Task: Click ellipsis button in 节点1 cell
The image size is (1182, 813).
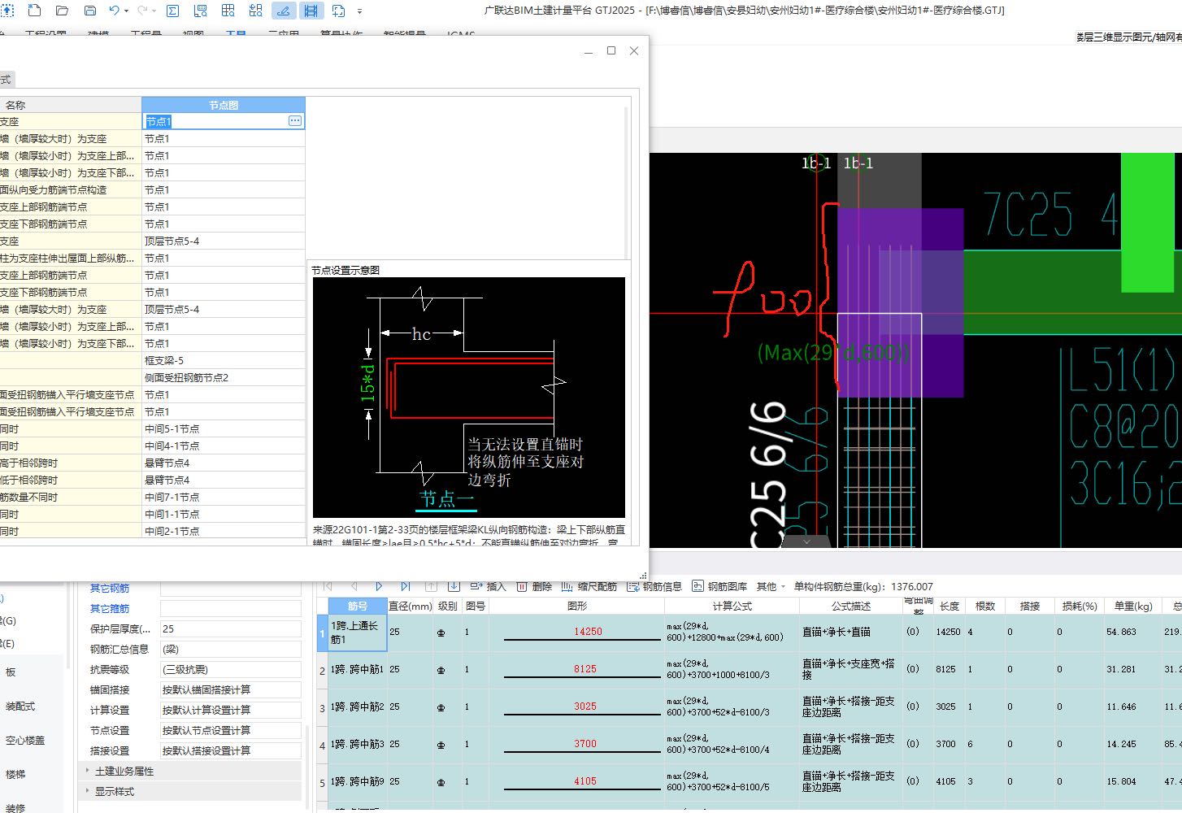Action: (295, 121)
